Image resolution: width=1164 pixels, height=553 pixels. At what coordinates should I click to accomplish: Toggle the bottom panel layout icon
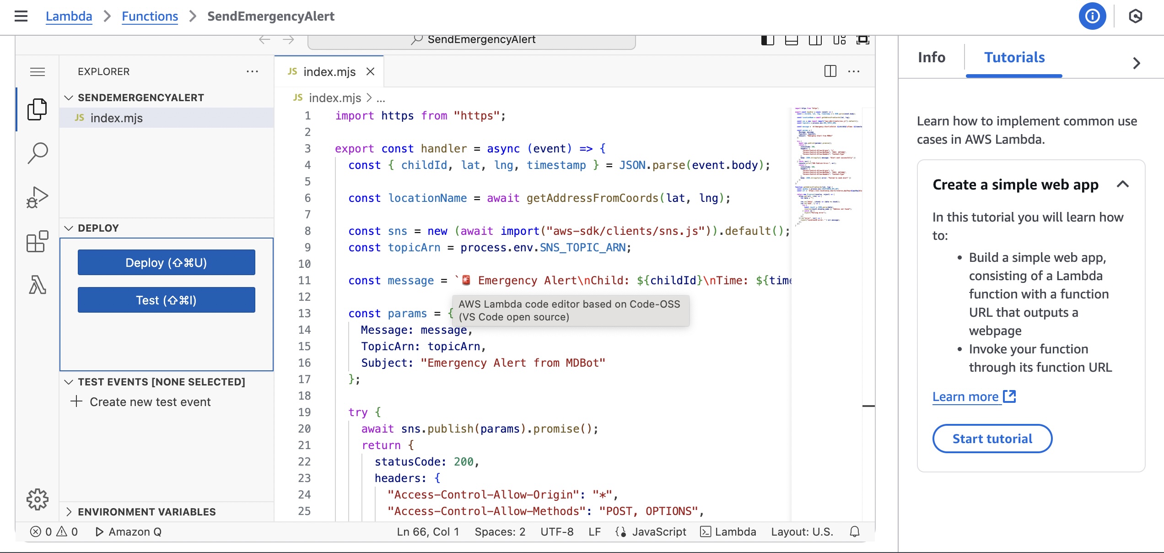coord(791,40)
